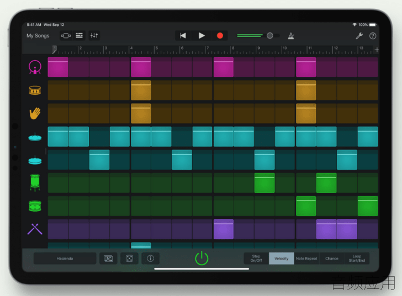Open the drum kit pads icon
Viewport: 402px width, 296px height.
pos(108,259)
